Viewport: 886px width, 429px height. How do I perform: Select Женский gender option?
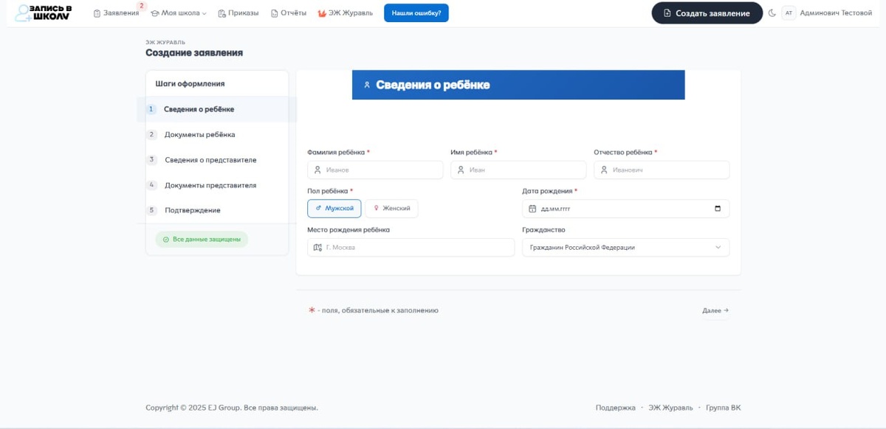coord(391,209)
